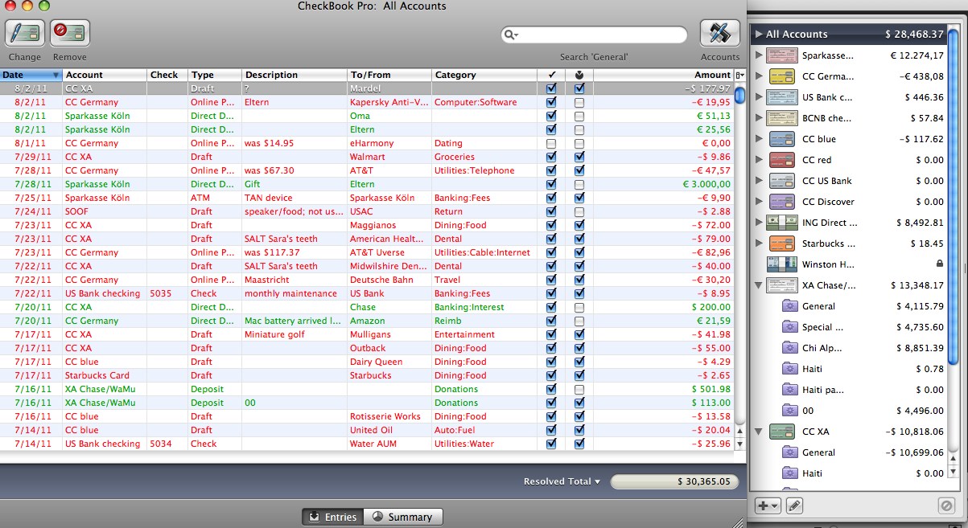The width and height of the screenshot is (968, 528).
Task: Click the pencil edit account icon
Action: tap(793, 505)
